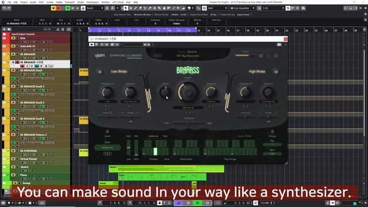Select the Draw pencil tool
Screen dimensions: 368x207
136,8
